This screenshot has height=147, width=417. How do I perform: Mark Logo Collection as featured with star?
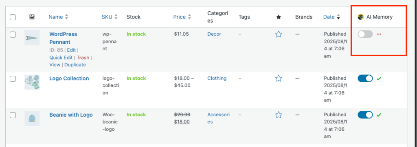[279, 78]
